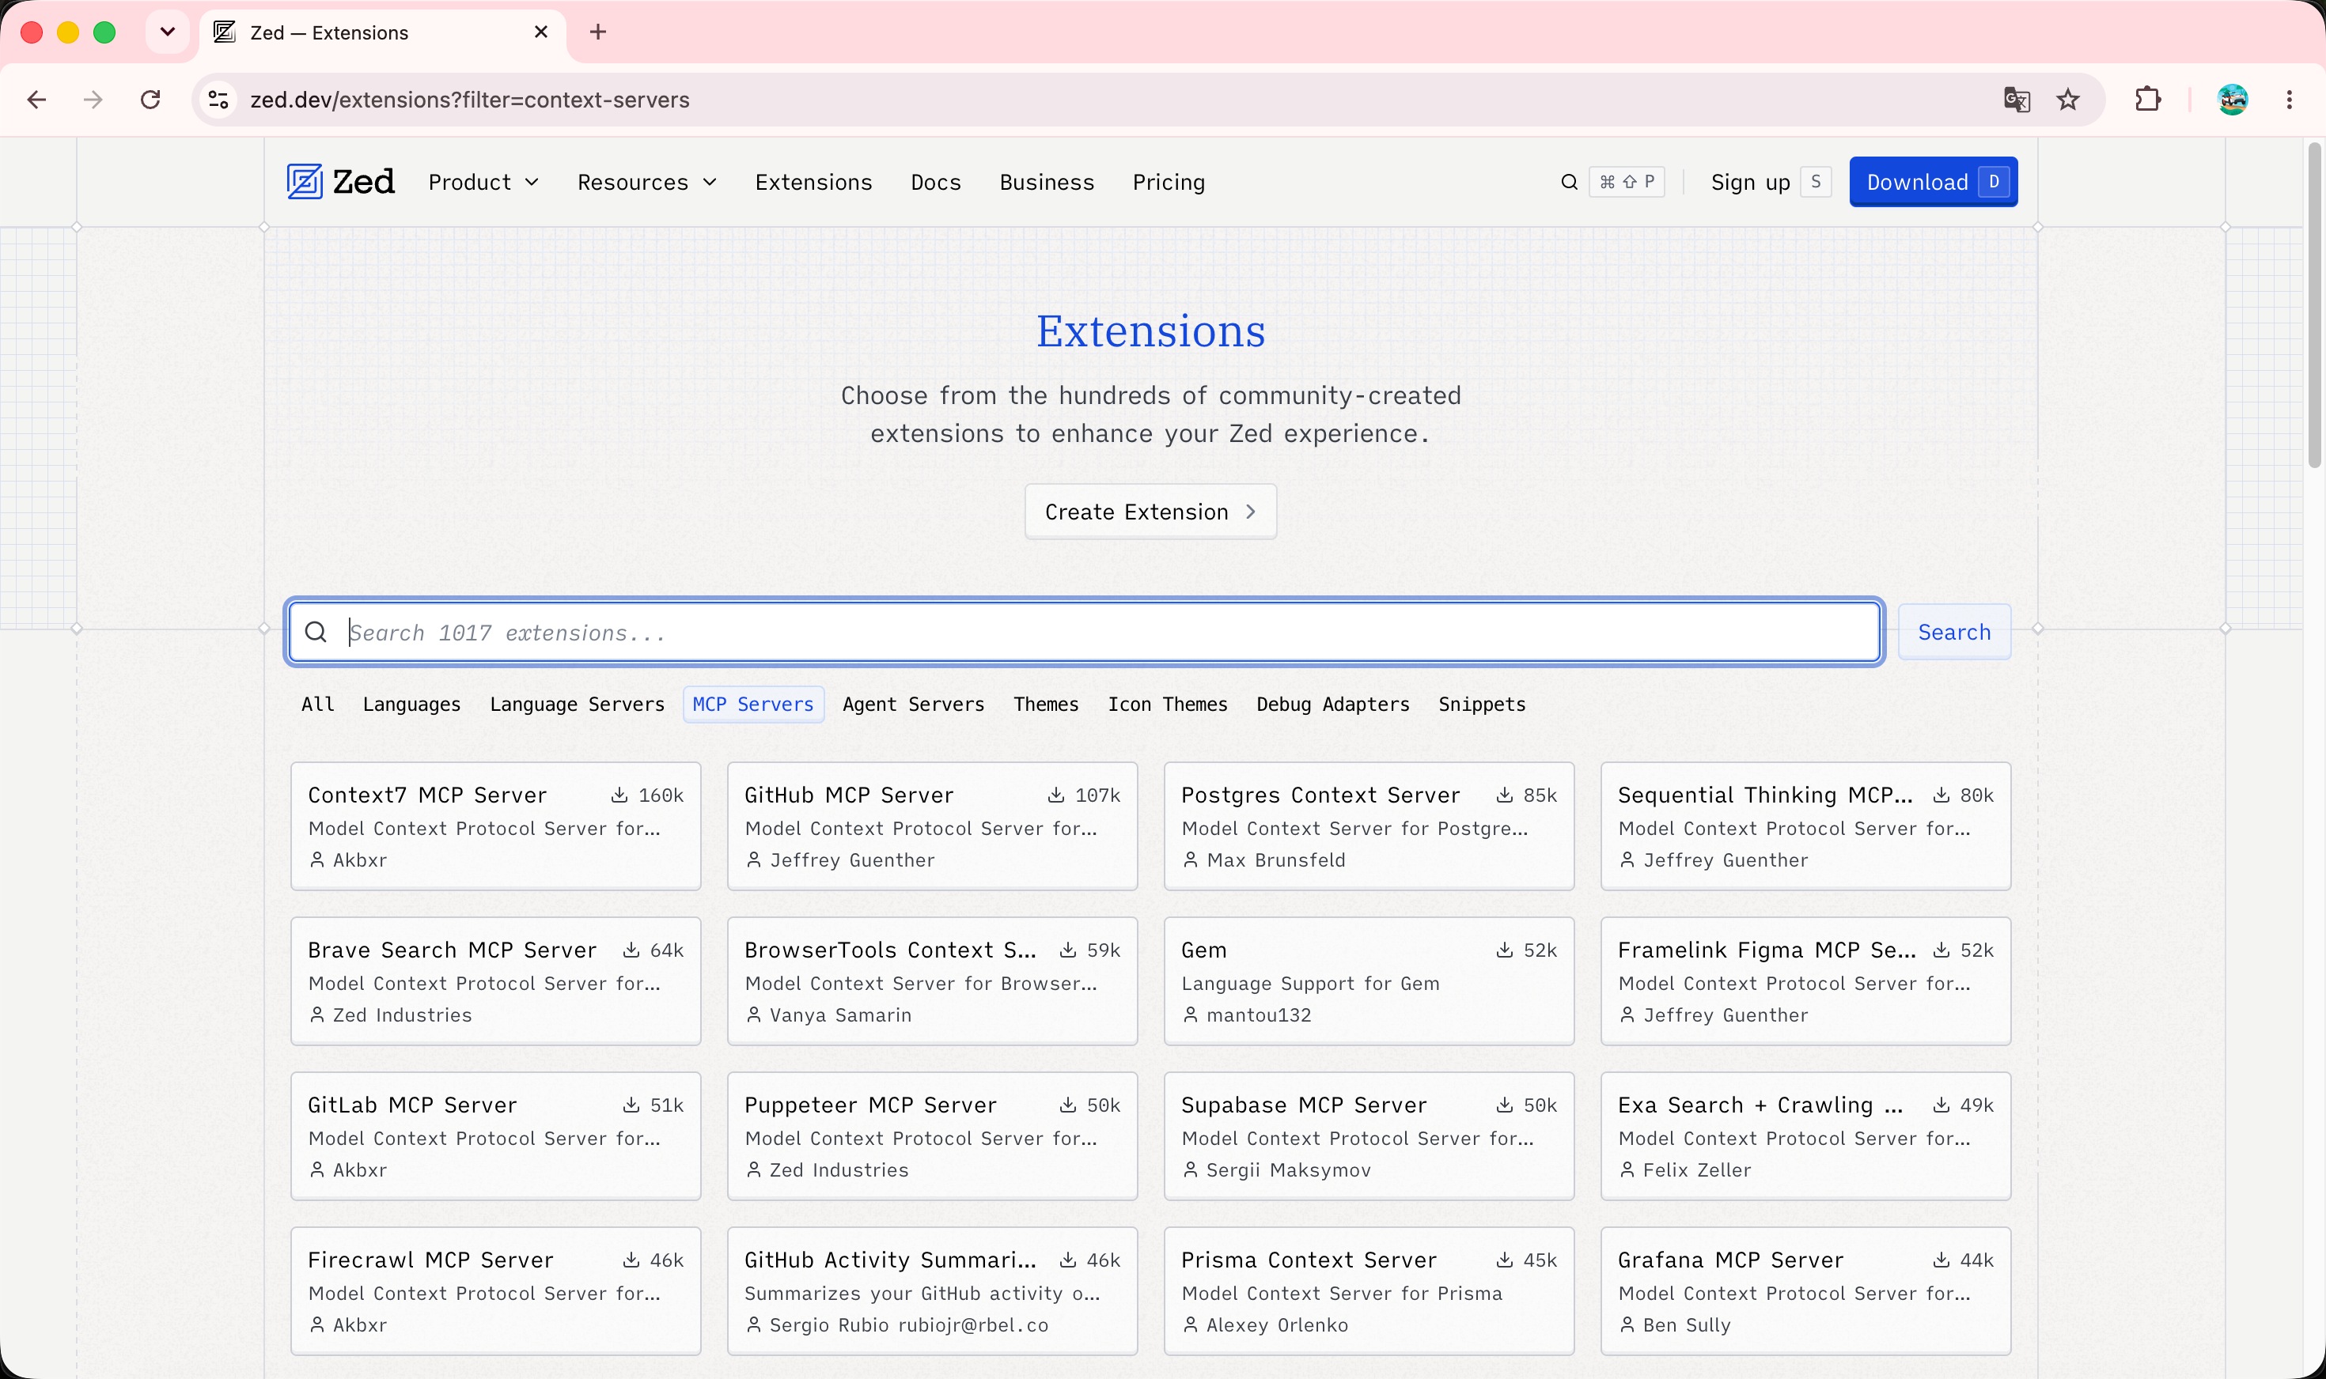This screenshot has width=2326, height=1379.
Task: Select the Languages filter tab
Action: click(x=412, y=705)
